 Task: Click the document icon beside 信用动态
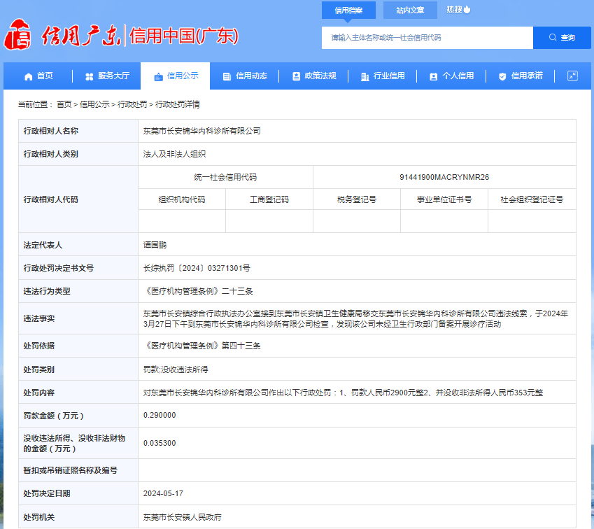pyautogui.click(x=227, y=76)
